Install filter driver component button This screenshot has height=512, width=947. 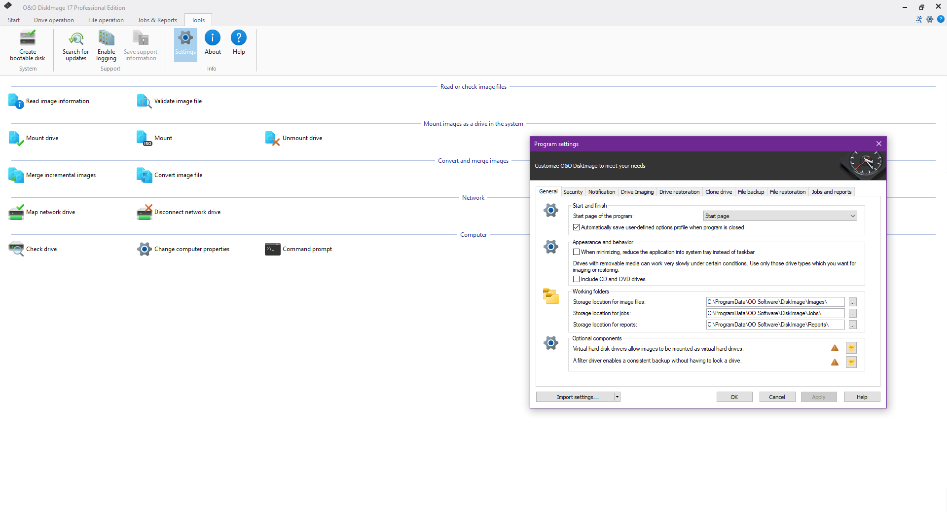[851, 362]
